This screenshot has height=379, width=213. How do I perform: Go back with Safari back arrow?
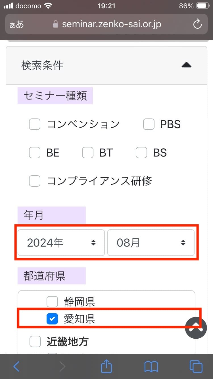pyautogui.click(x=16, y=366)
